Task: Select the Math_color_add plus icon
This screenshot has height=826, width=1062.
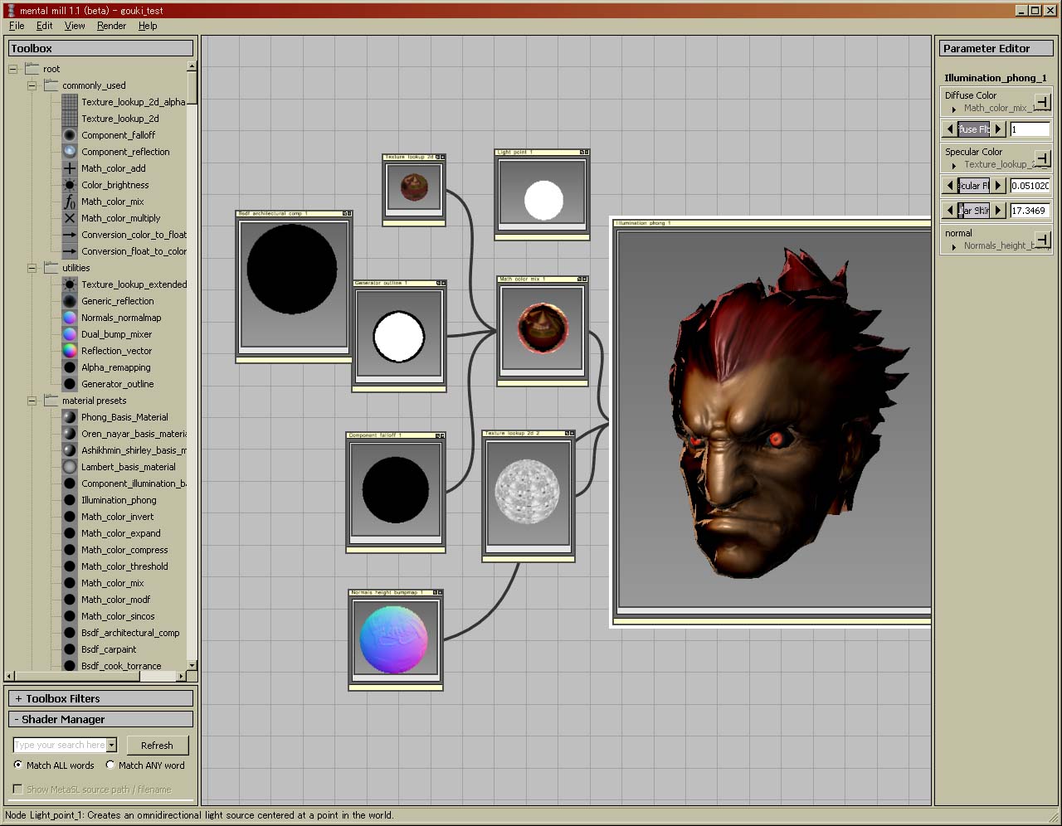Action: [x=70, y=168]
